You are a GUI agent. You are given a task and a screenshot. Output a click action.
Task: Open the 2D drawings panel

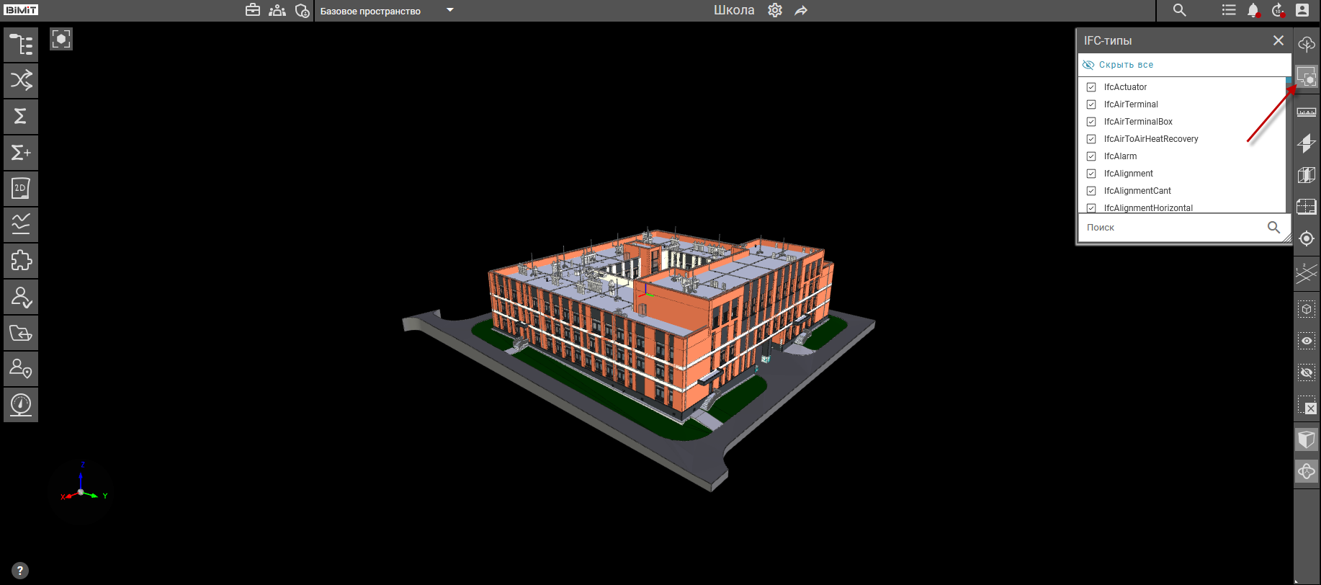[x=21, y=189]
